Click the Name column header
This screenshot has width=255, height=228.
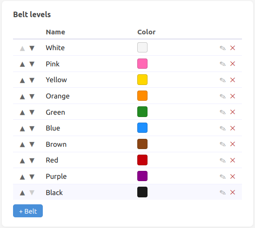pos(55,32)
